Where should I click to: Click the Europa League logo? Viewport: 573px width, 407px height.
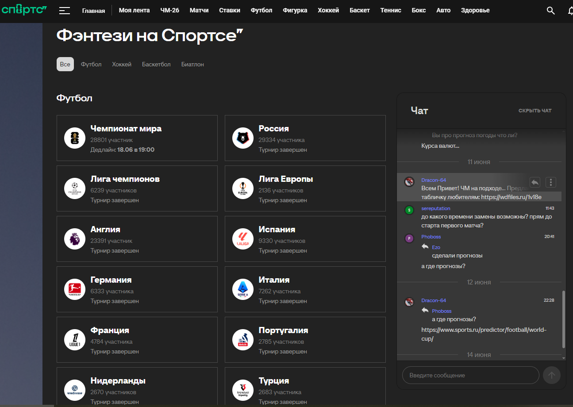(x=243, y=189)
